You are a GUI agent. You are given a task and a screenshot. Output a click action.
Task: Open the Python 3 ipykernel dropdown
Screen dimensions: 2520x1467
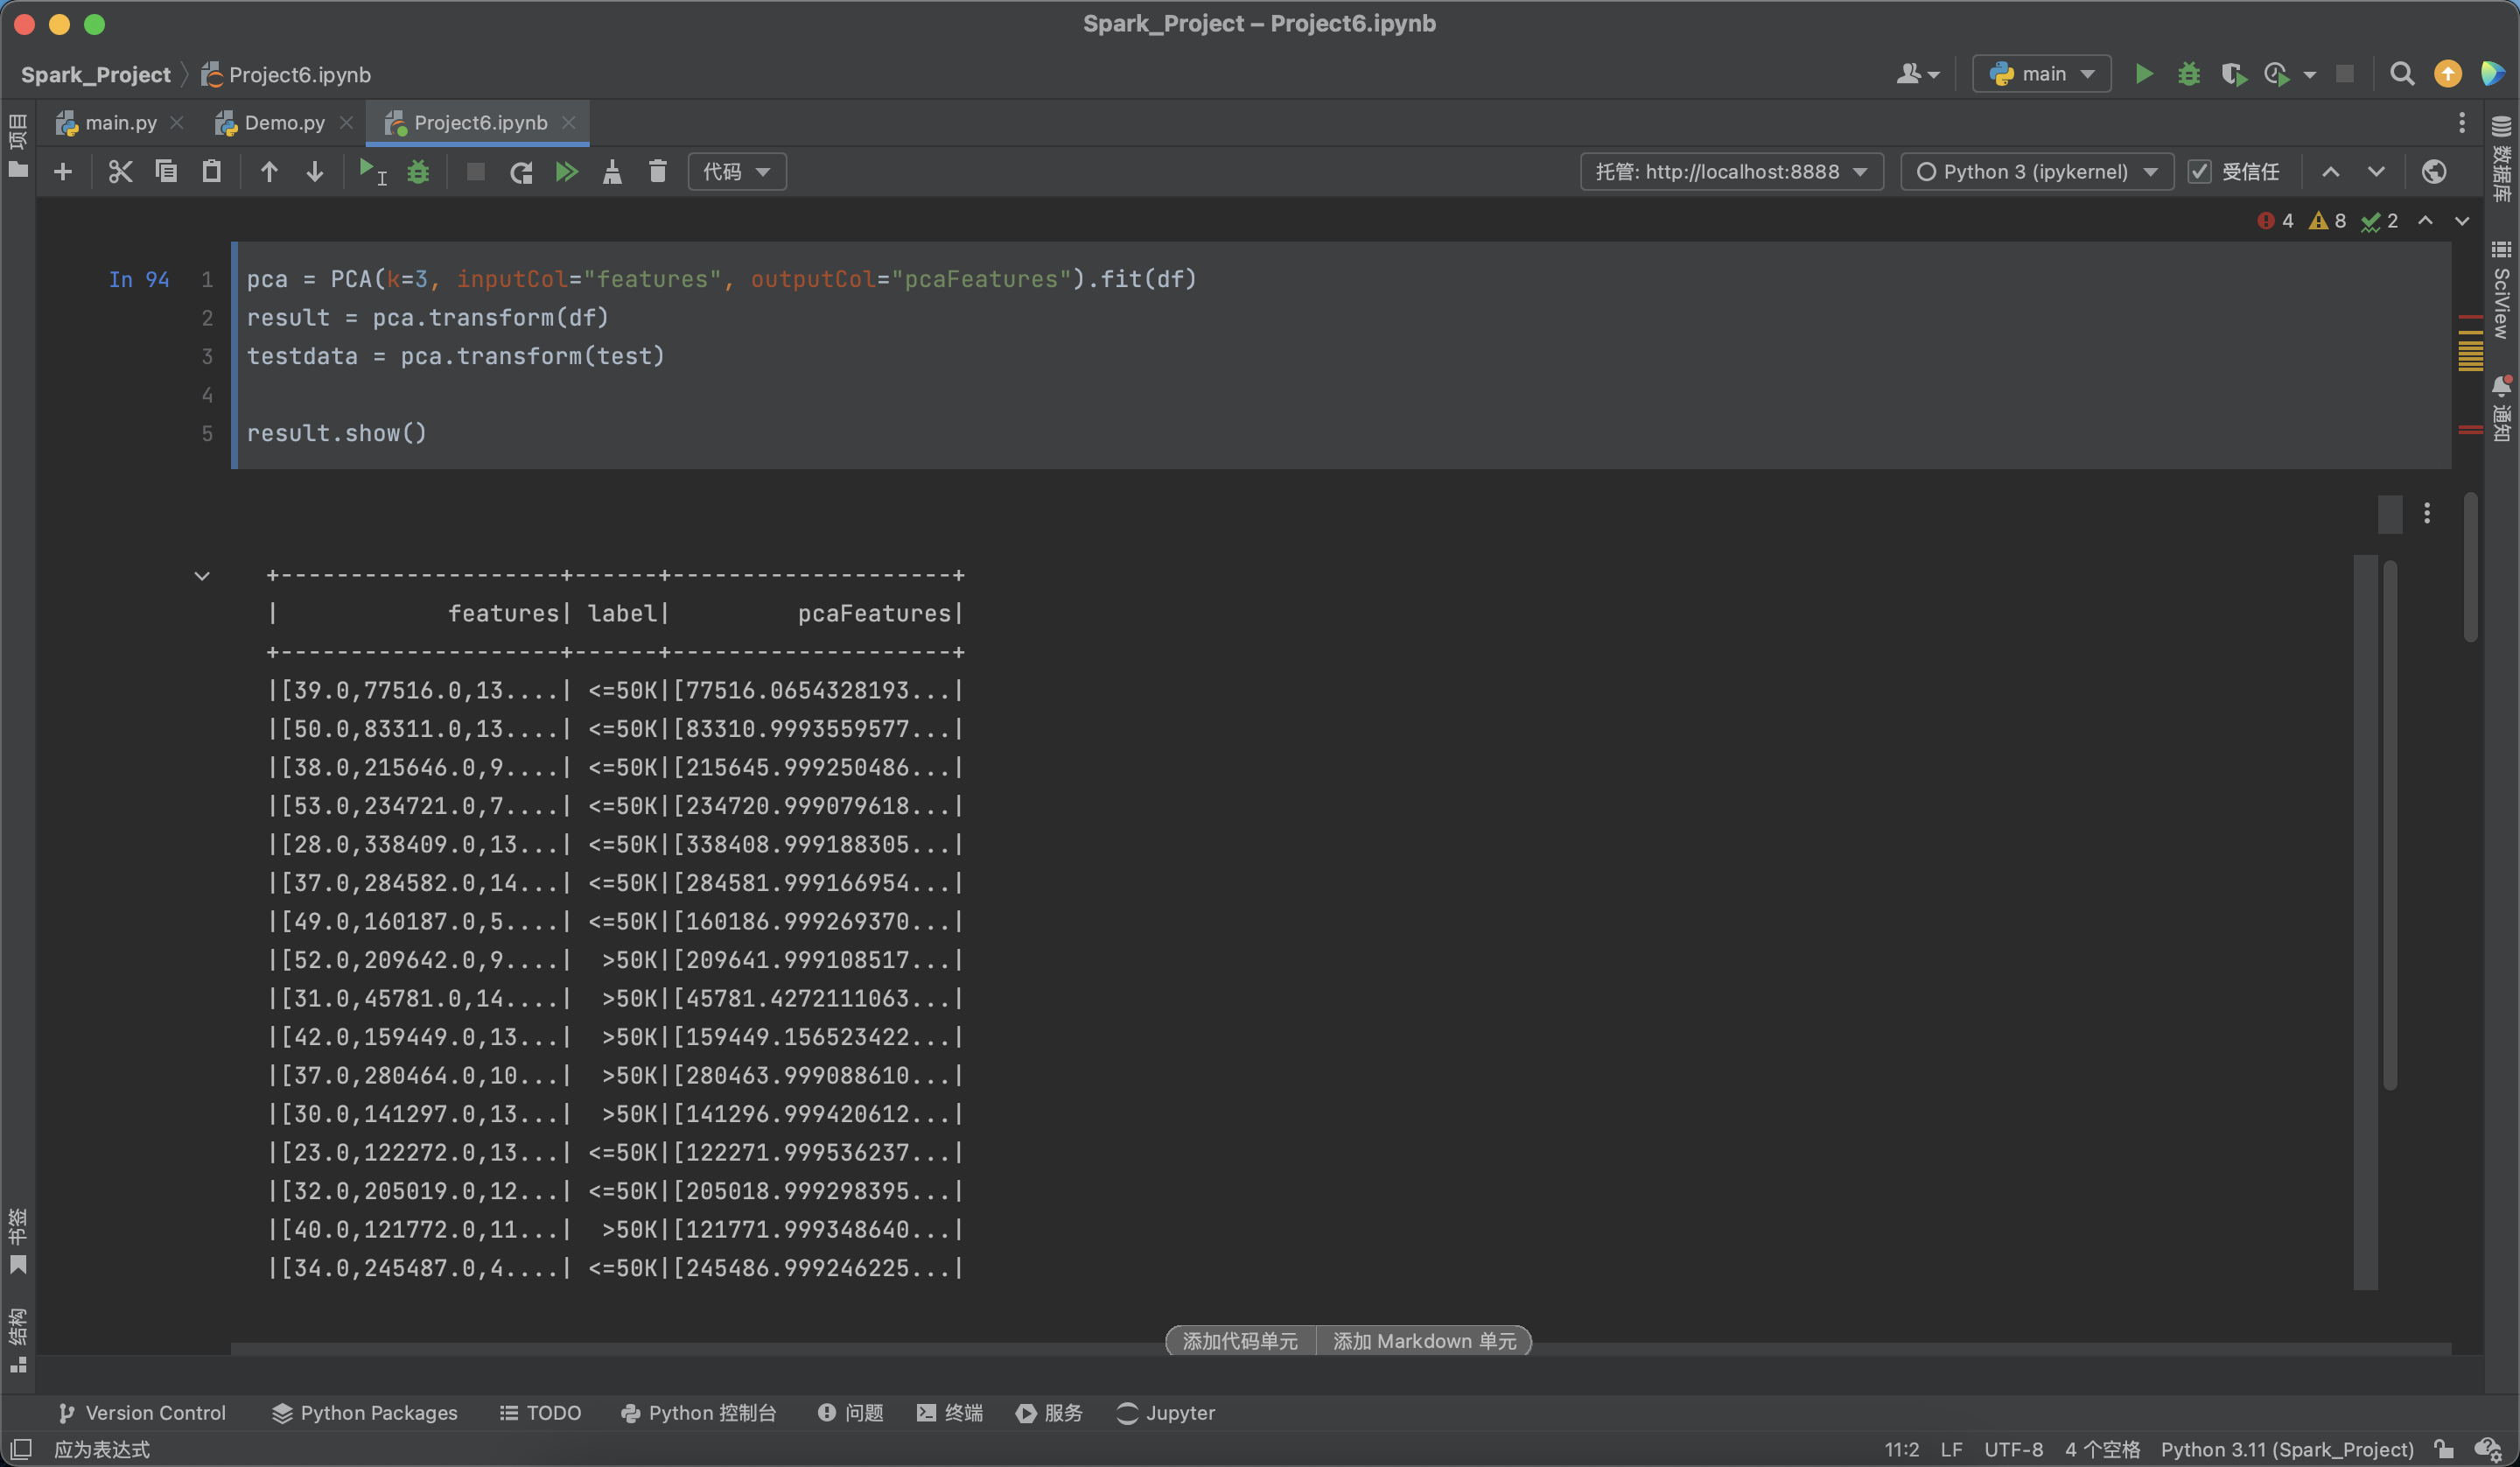2036,172
